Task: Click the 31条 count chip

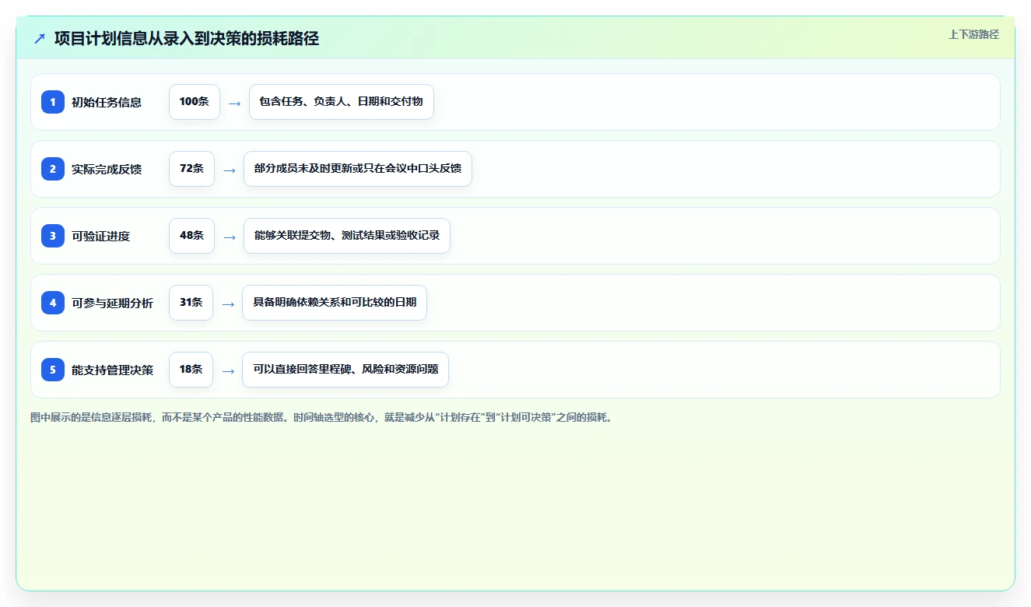Action: click(191, 303)
